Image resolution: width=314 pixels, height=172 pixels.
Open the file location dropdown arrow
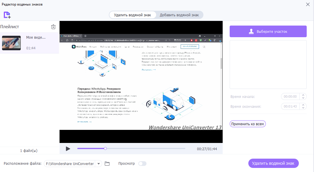[99, 164]
